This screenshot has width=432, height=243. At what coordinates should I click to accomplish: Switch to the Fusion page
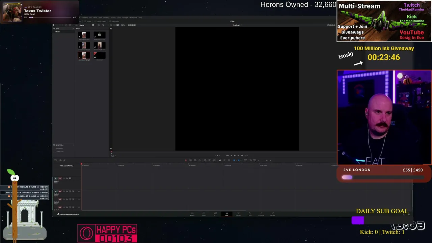(238, 214)
